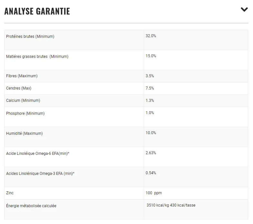This screenshot has width=253, height=224.
Task: Select the Phosphore (Minimum) label
Action: [25, 113]
